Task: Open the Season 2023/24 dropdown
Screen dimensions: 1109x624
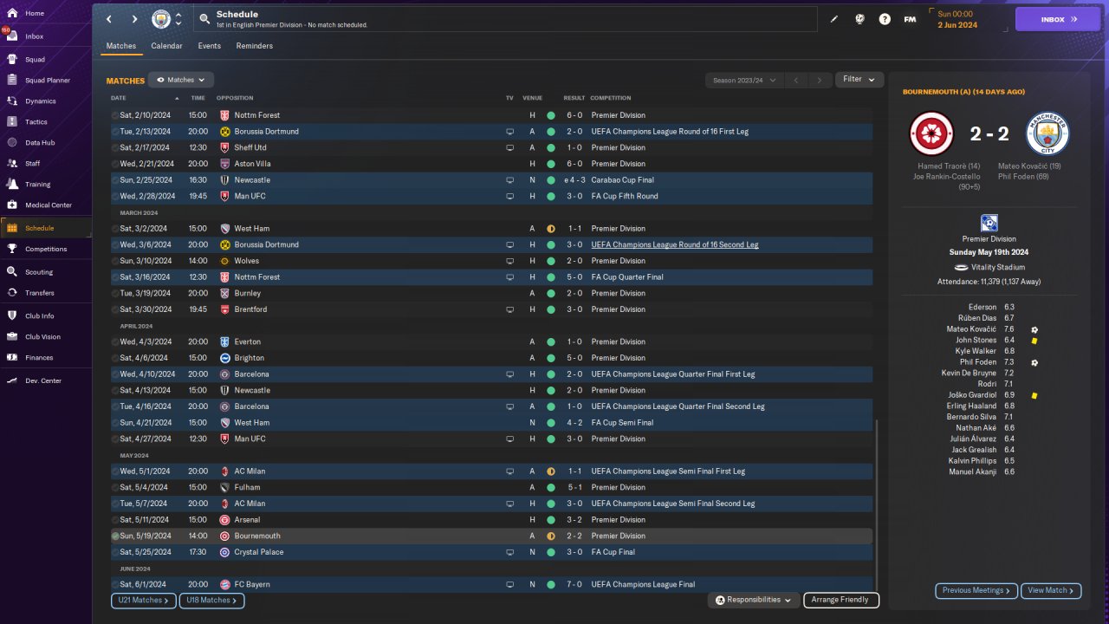Action: point(744,81)
